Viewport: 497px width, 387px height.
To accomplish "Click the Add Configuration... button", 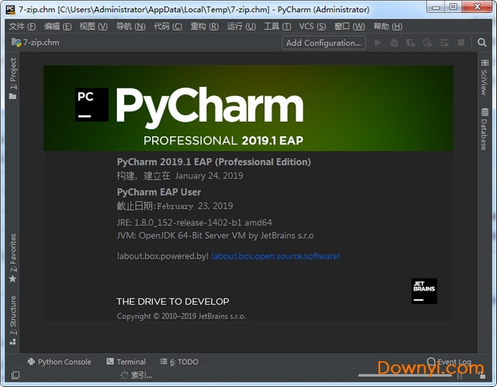I will point(324,43).
